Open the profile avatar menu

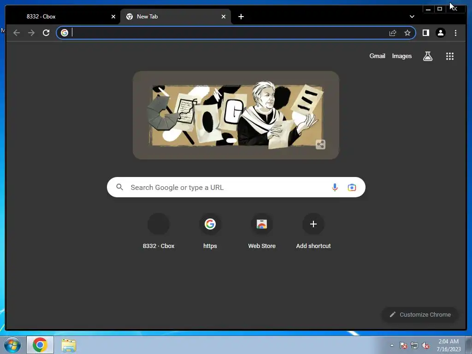click(x=440, y=33)
